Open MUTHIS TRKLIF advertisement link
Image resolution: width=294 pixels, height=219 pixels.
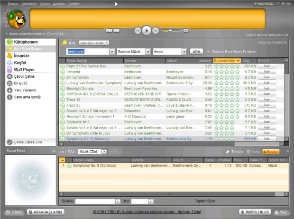[147, 212]
